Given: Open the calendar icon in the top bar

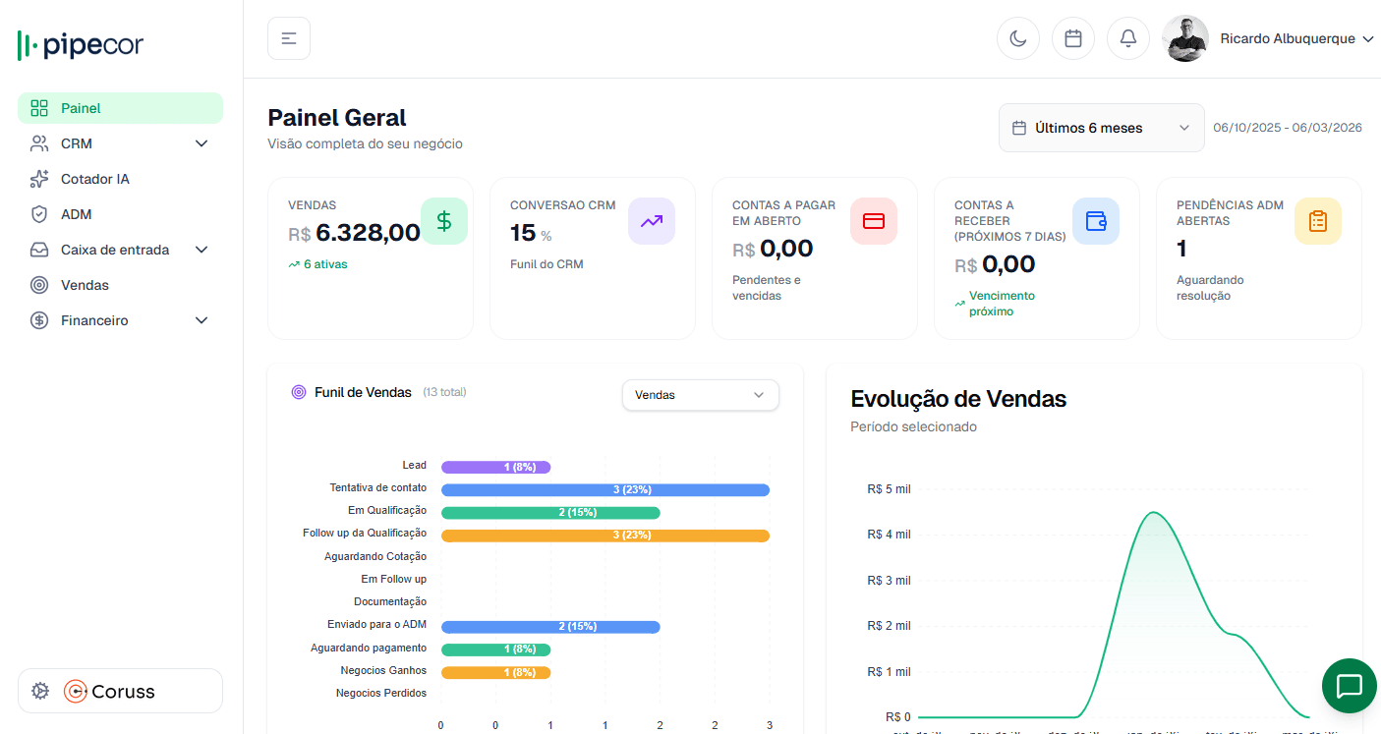Looking at the screenshot, I should pyautogui.click(x=1073, y=37).
